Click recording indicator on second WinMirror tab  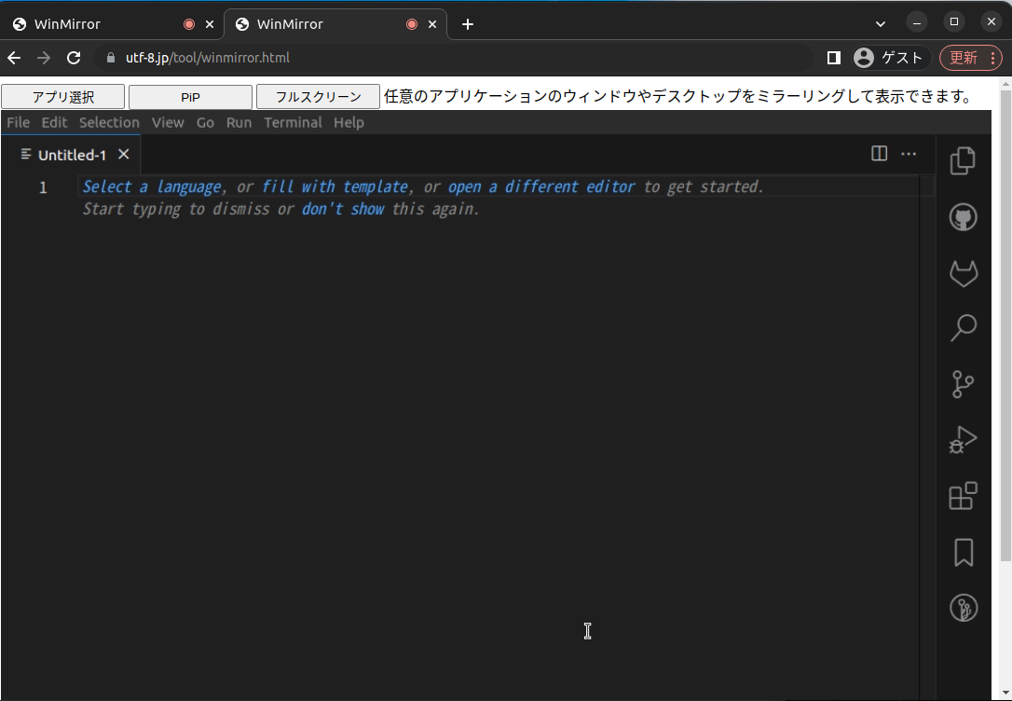(x=412, y=24)
